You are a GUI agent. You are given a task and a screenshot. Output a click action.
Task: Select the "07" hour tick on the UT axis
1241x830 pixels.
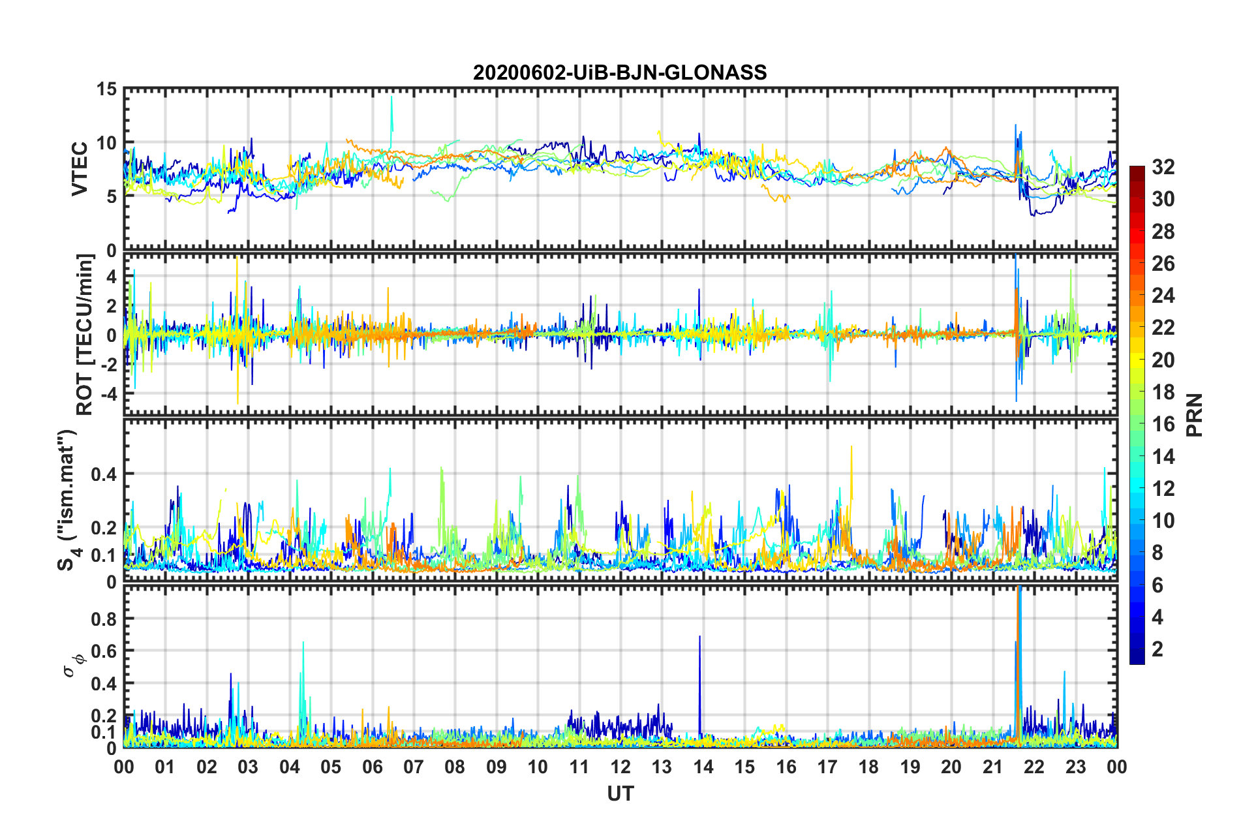click(414, 767)
